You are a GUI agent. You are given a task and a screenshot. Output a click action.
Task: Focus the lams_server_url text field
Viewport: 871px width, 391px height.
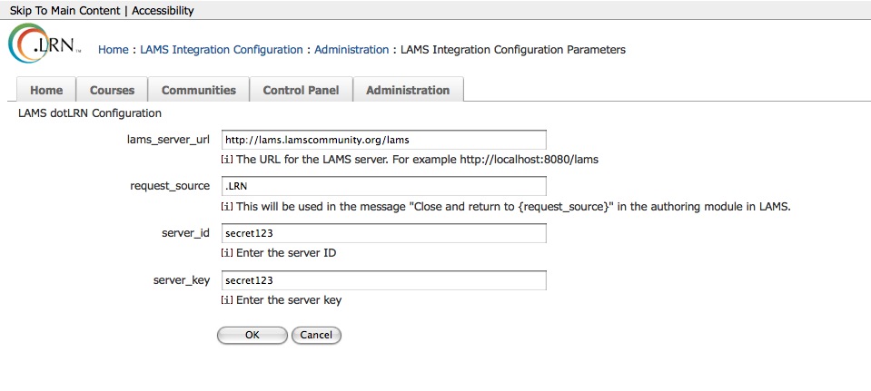(x=383, y=140)
